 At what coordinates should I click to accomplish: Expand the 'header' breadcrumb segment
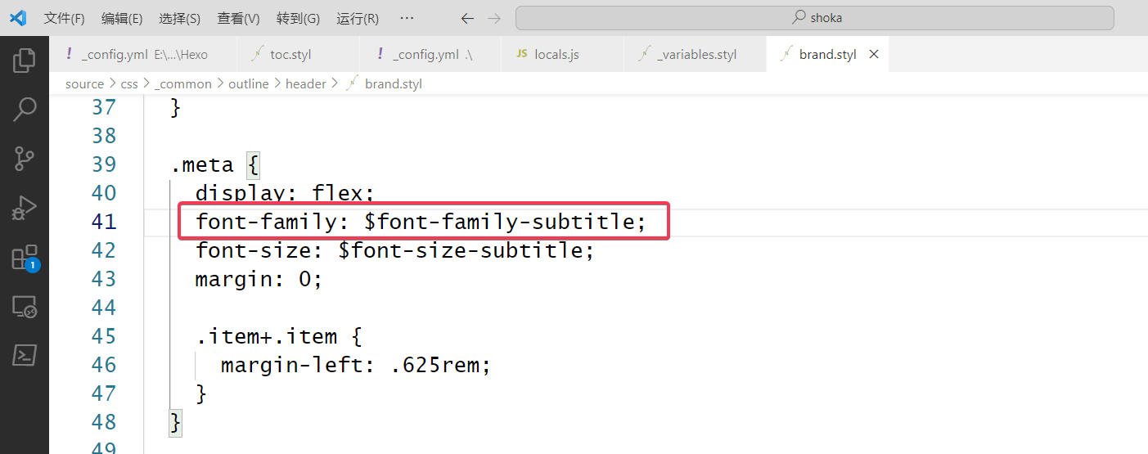click(305, 83)
